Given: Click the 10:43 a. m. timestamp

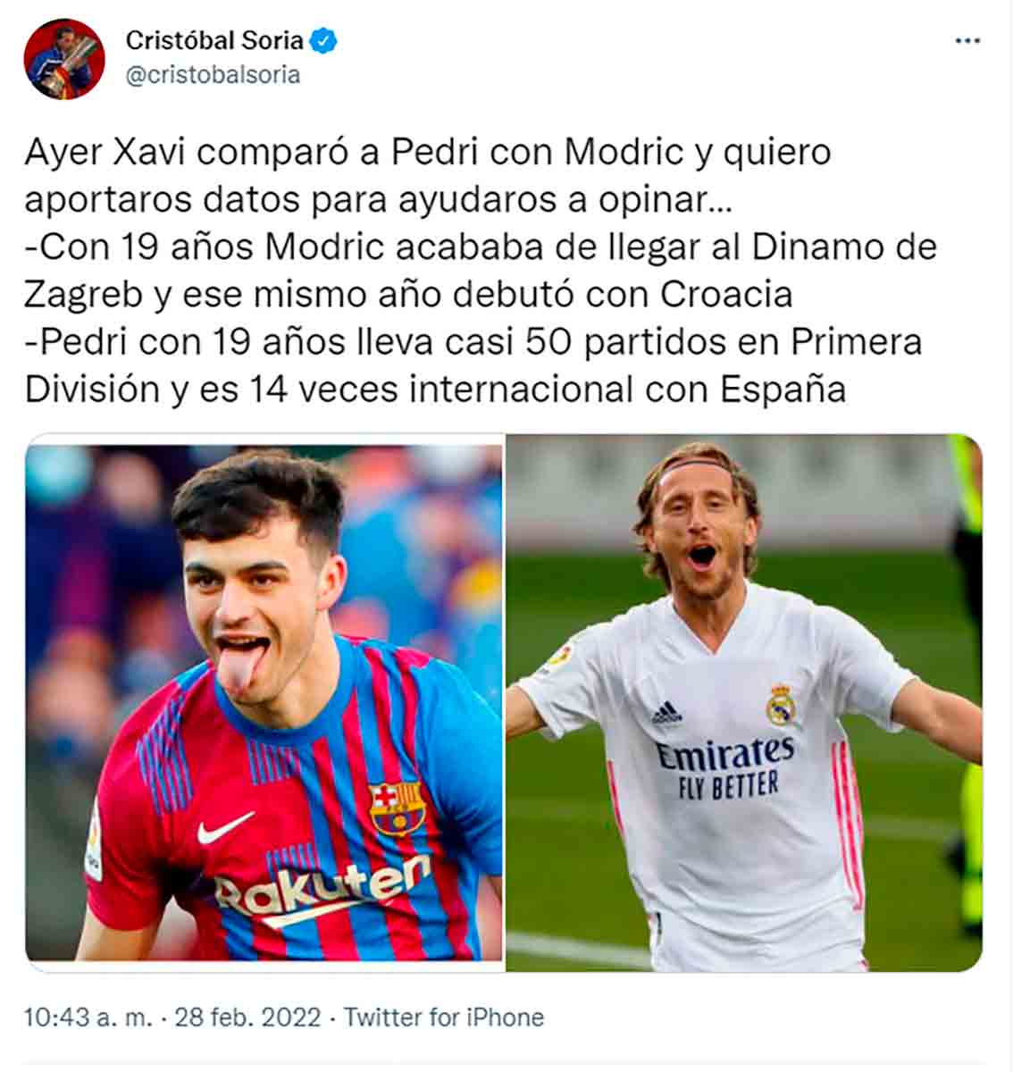Looking at the screenshot, I should [88, 1018].
